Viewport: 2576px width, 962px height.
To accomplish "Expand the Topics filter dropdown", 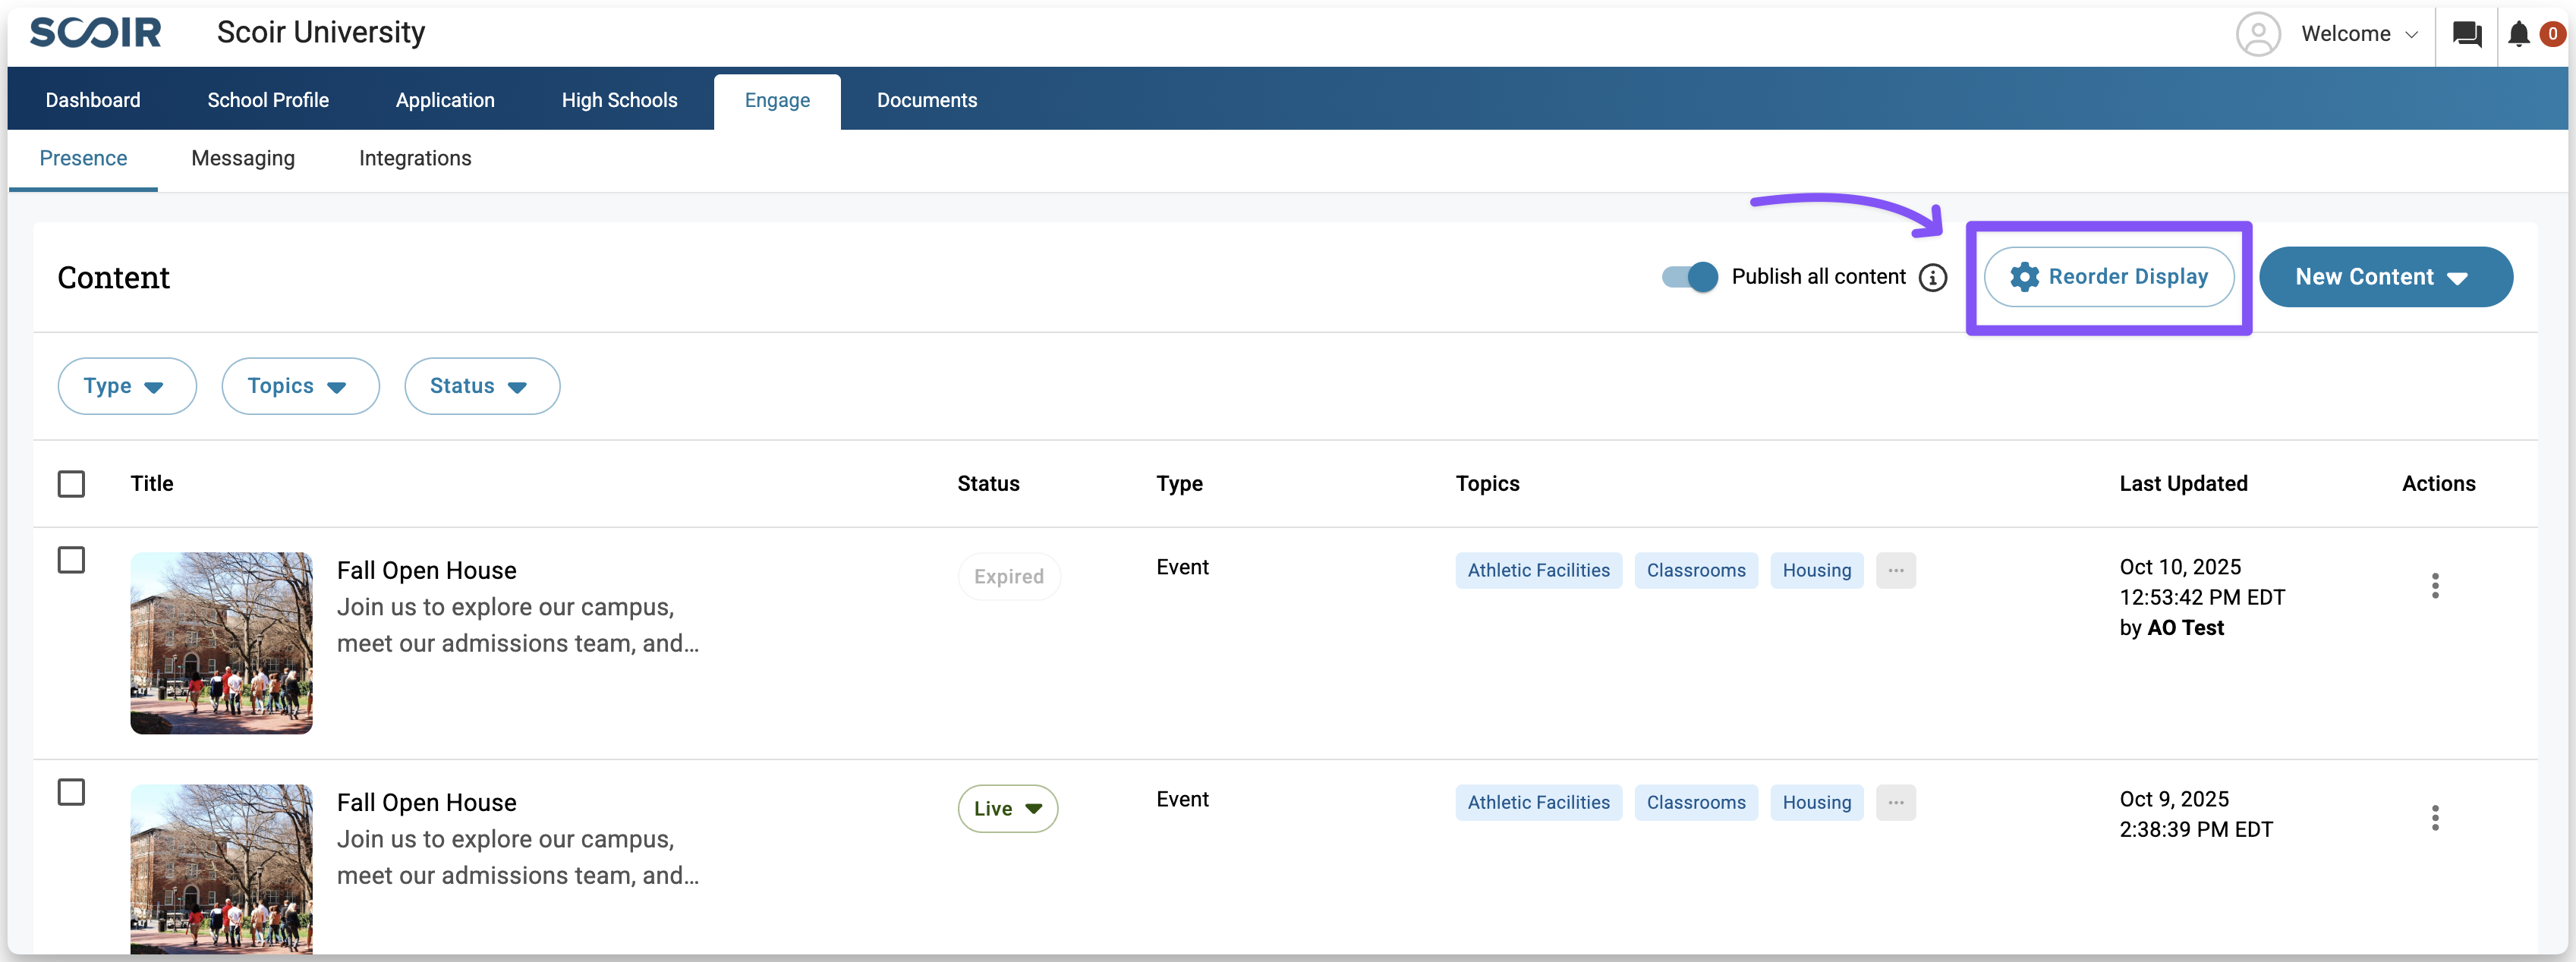I will pyautogui.click(x=299, y=386).
